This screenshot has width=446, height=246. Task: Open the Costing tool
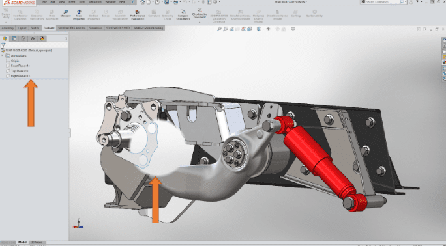pos(295,13)
